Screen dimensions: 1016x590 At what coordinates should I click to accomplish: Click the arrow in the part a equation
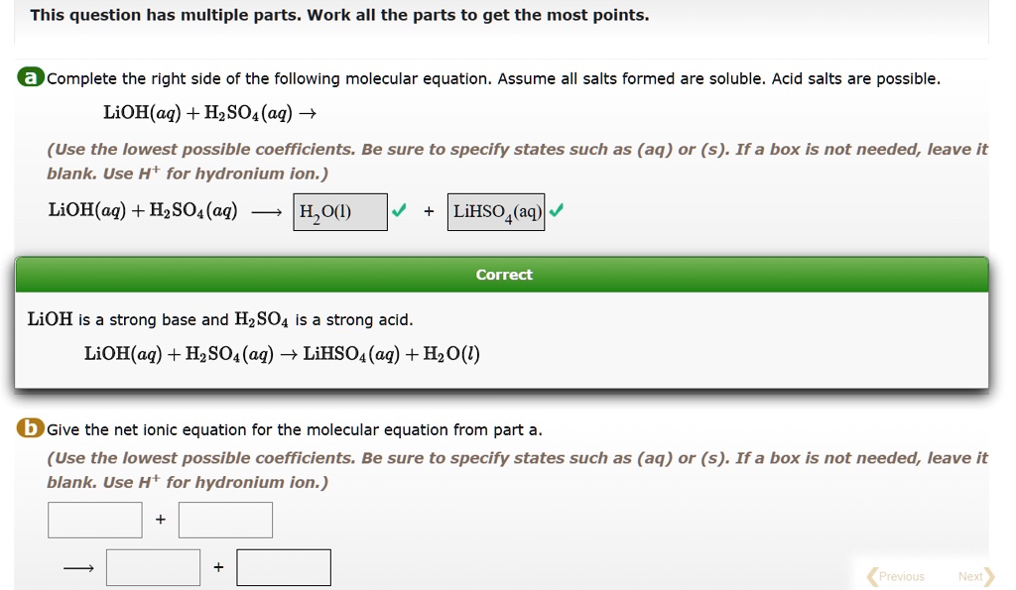(x=268, y=210)
